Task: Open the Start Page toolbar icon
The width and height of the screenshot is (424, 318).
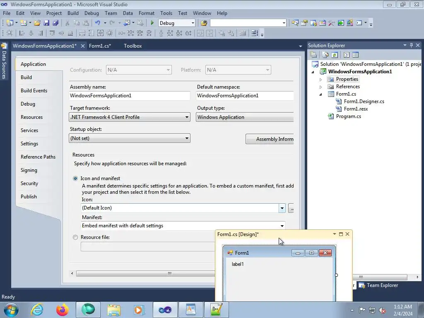Action: tap(341, 23)
